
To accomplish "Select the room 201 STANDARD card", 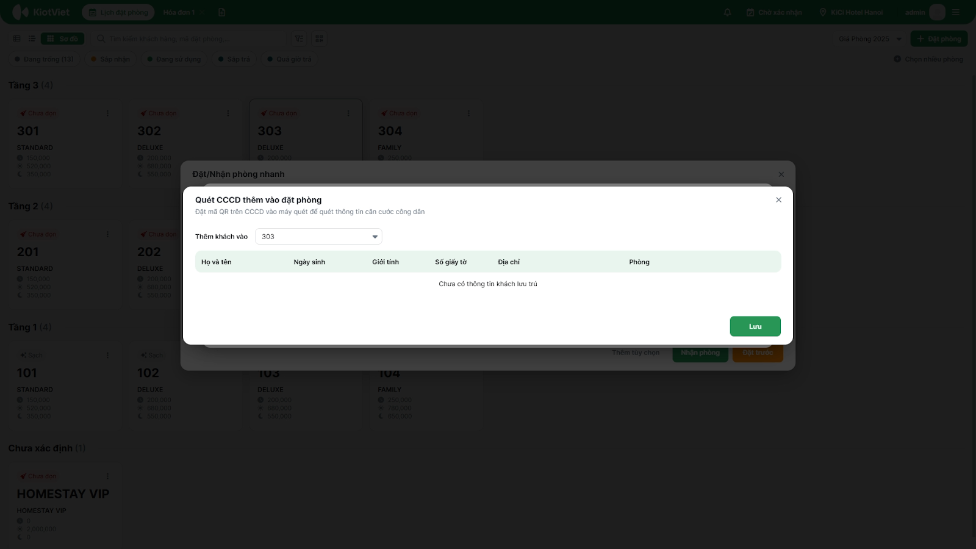I will [x=65, y=264].
